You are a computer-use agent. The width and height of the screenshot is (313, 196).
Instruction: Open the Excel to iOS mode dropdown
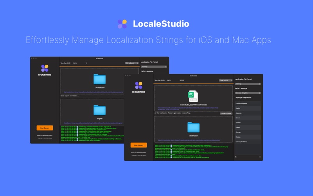pos(226,80)
